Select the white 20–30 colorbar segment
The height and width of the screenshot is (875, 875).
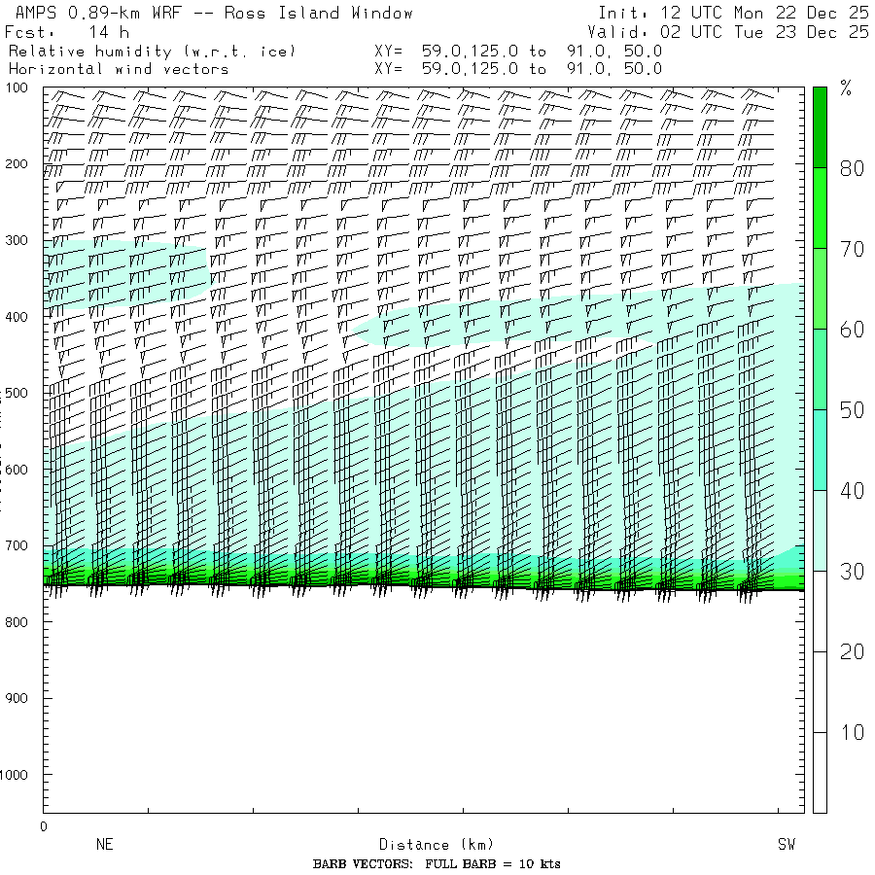click(820, 612)
